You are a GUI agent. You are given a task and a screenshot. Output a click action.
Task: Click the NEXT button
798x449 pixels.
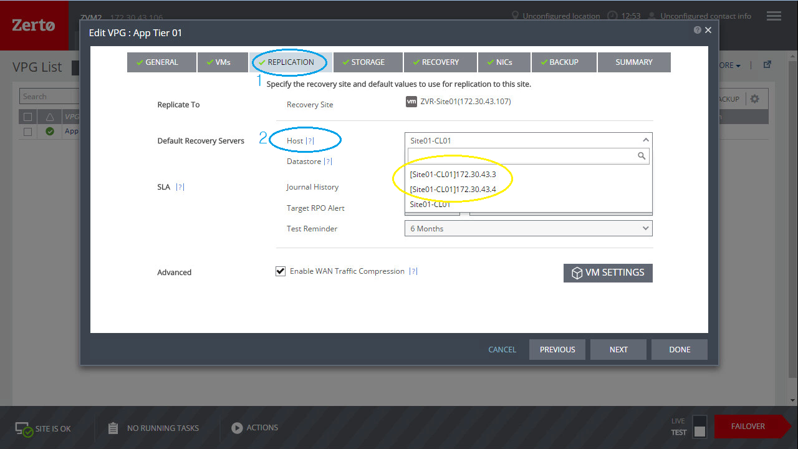[618, 350]
